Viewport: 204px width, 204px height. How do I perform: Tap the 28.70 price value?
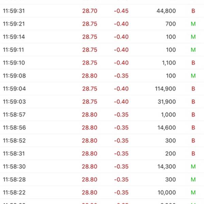[x=89, y=11]
